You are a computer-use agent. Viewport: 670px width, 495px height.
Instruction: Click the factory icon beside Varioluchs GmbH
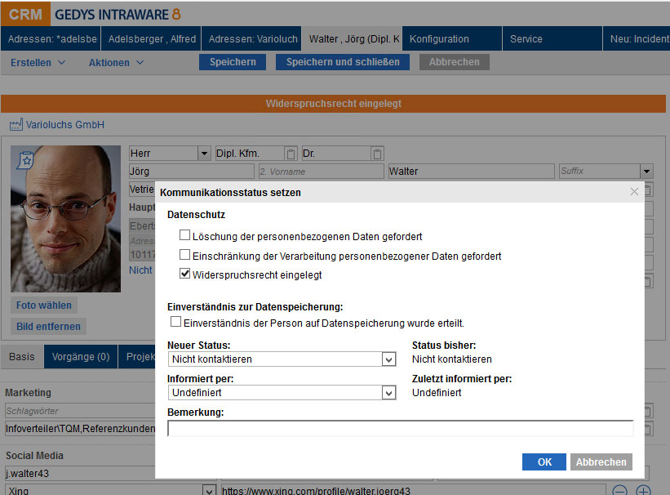(x=16, y=125)
